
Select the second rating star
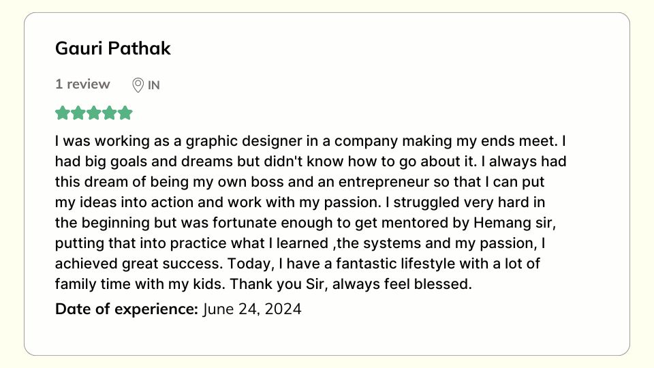tap(78, 113)
